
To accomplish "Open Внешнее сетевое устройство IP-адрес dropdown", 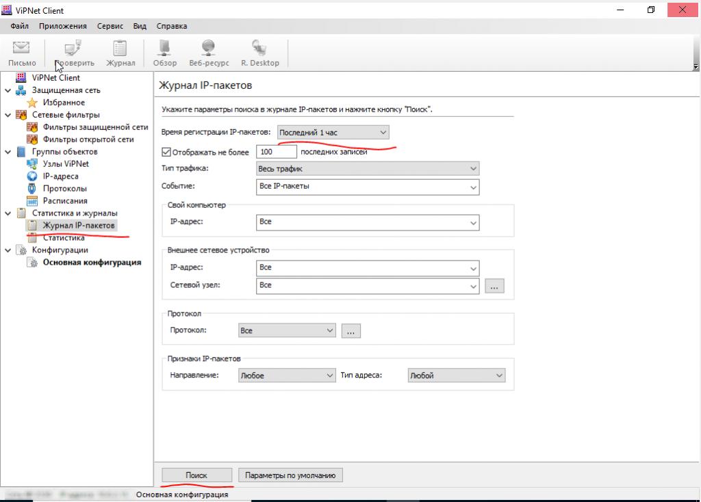I will point(368,268).
